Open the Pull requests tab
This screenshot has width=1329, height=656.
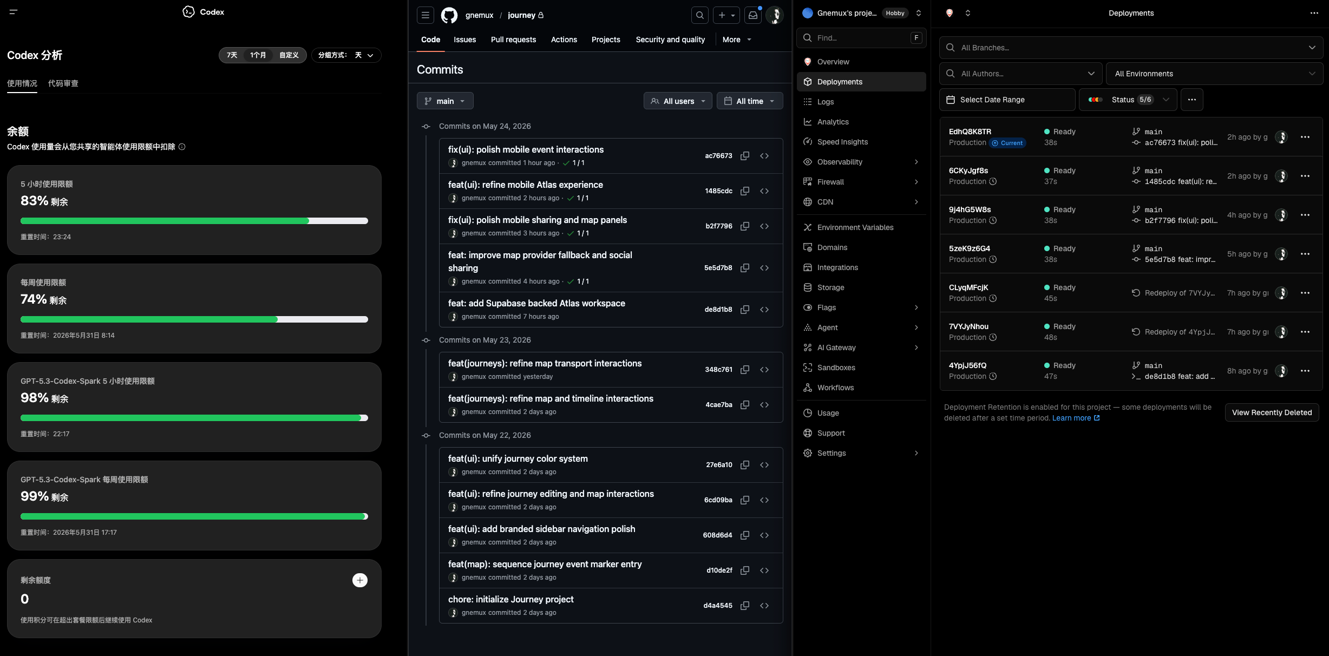pyautogui.click(x=513, y=40)
